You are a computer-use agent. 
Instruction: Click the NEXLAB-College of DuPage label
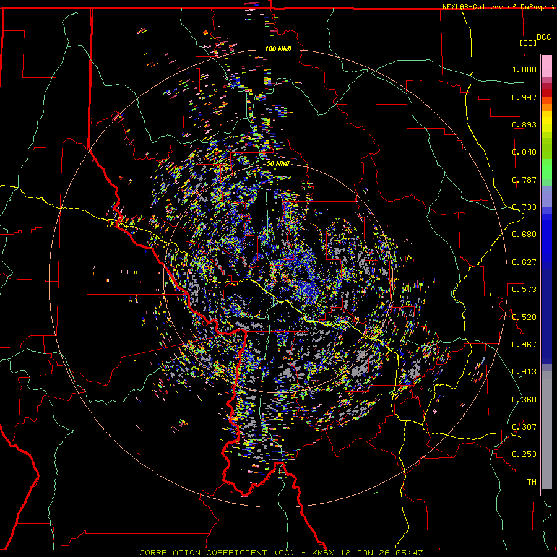495,7
